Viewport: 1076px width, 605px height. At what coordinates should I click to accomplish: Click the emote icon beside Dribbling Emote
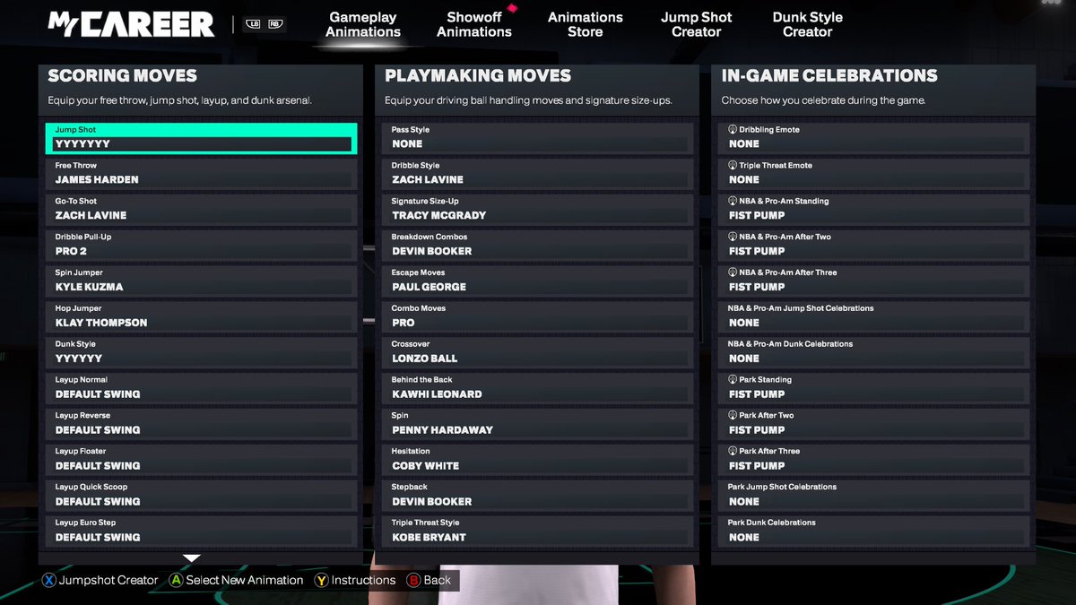pyautogui.click(x=733, y=130)
